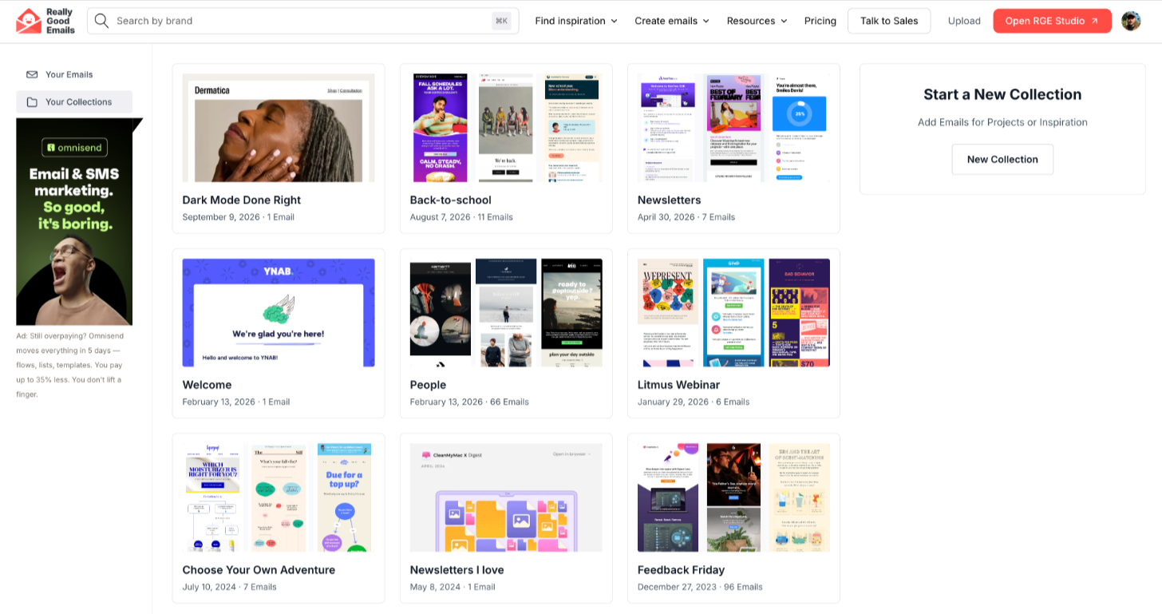Open the Choose Your Own Adventure title
Screen dimensions: 1162x614
(x=259, y=570)
